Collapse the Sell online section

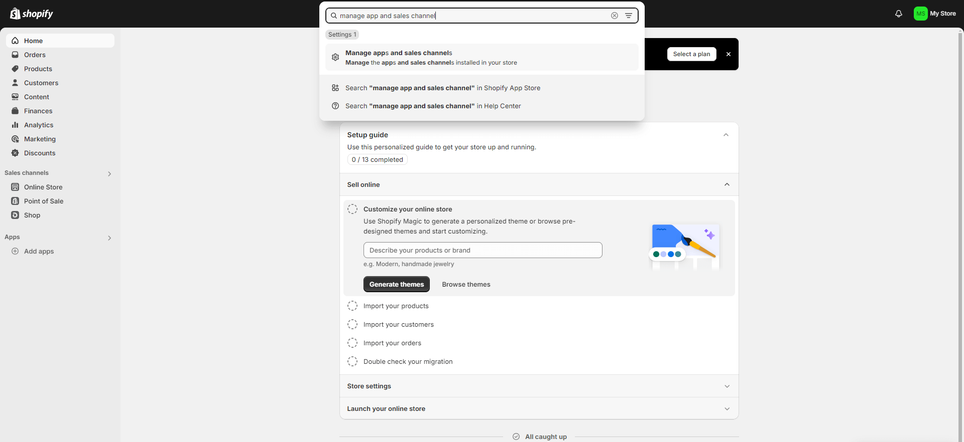coord(727,184)
